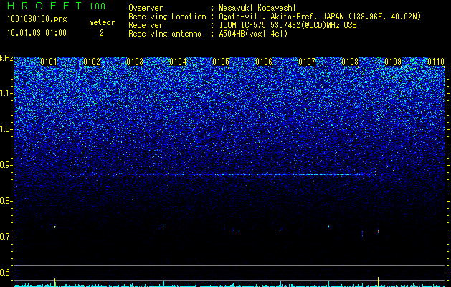Screen dimensions: 451x287
Task: Click the 0.7 kHz axis label
Action: [x=6, y=237]
